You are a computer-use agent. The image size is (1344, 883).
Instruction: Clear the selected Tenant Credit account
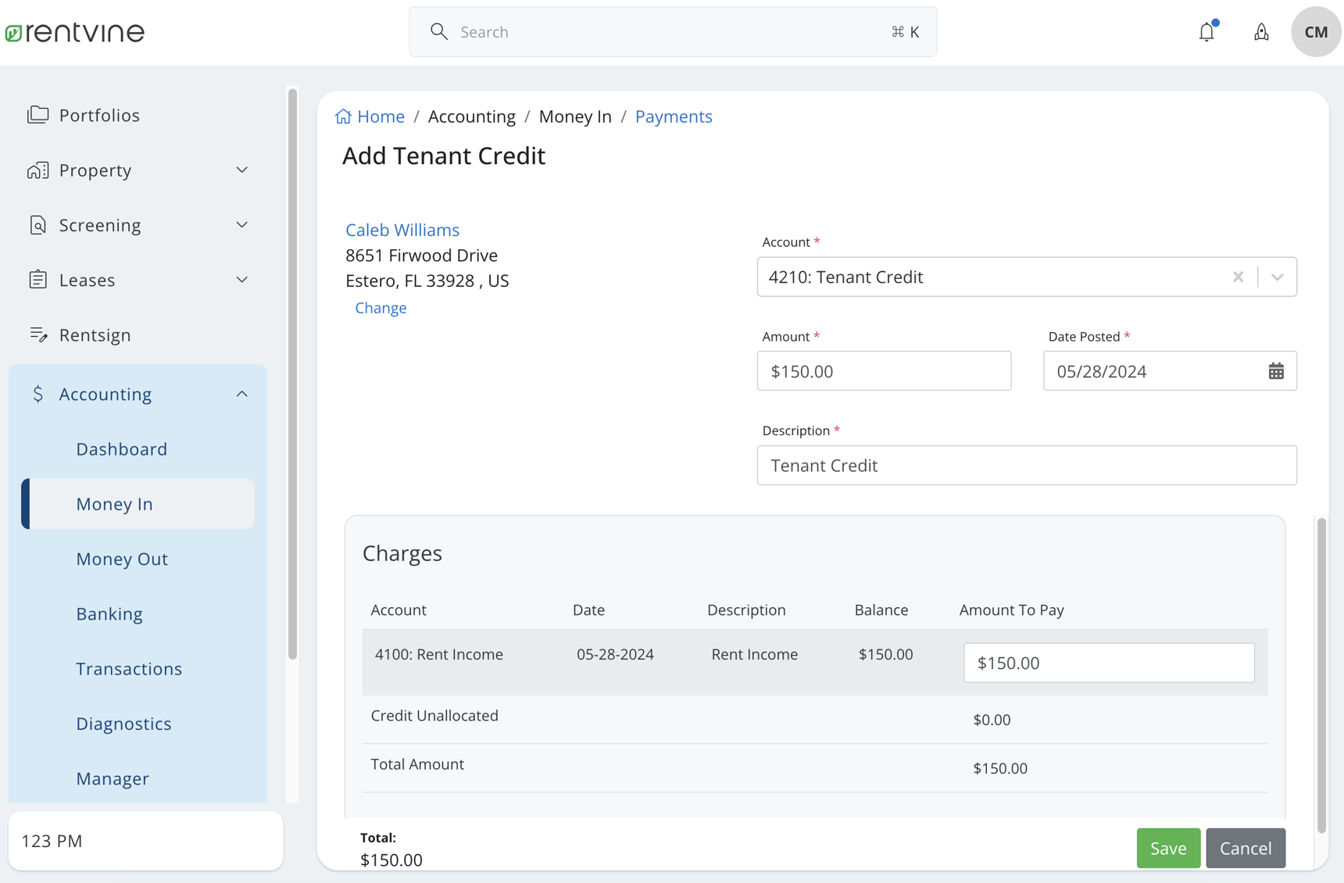[1238, 277]
